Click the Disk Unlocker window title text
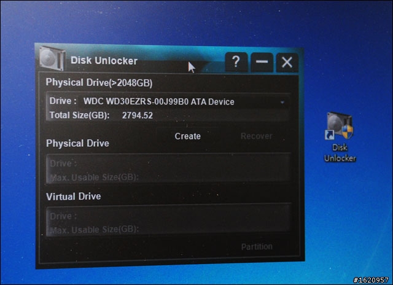393x285 pixels. [104, 61]
